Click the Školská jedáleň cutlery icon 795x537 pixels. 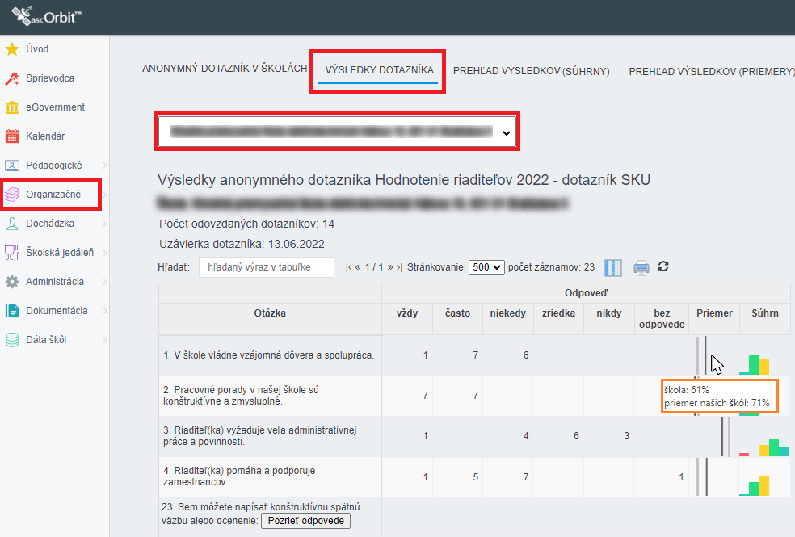point(12,253)
